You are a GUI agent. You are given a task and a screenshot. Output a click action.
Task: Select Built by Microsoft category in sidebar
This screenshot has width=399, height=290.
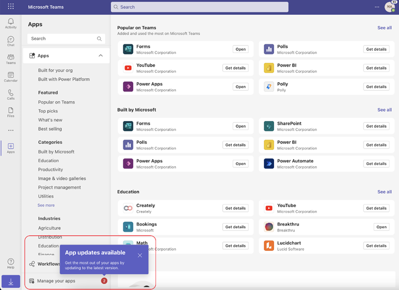coord(56,152)
